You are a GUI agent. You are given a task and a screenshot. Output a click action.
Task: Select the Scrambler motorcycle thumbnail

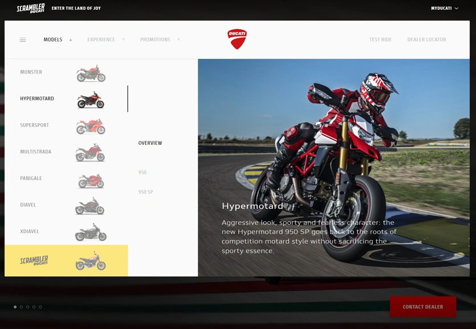pyautogui.click(x=91, y=261)
